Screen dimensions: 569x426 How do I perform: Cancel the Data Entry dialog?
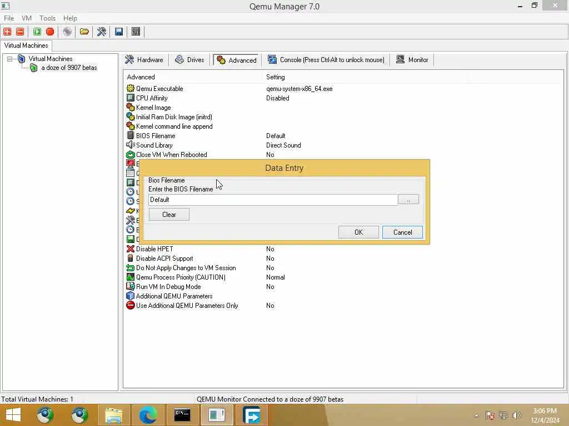click(402, 232)
